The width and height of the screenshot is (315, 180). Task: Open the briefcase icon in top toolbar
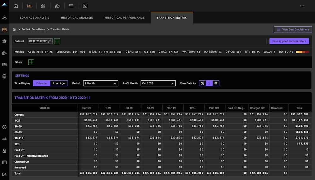pyautogui.click(x=16, y=6)
